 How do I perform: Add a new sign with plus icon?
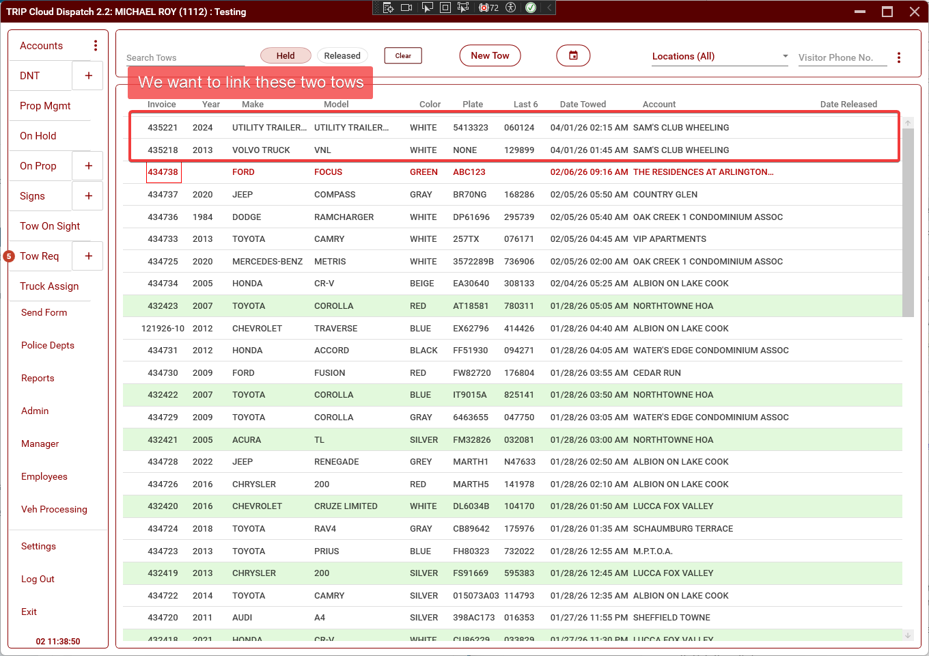(88, 196)
